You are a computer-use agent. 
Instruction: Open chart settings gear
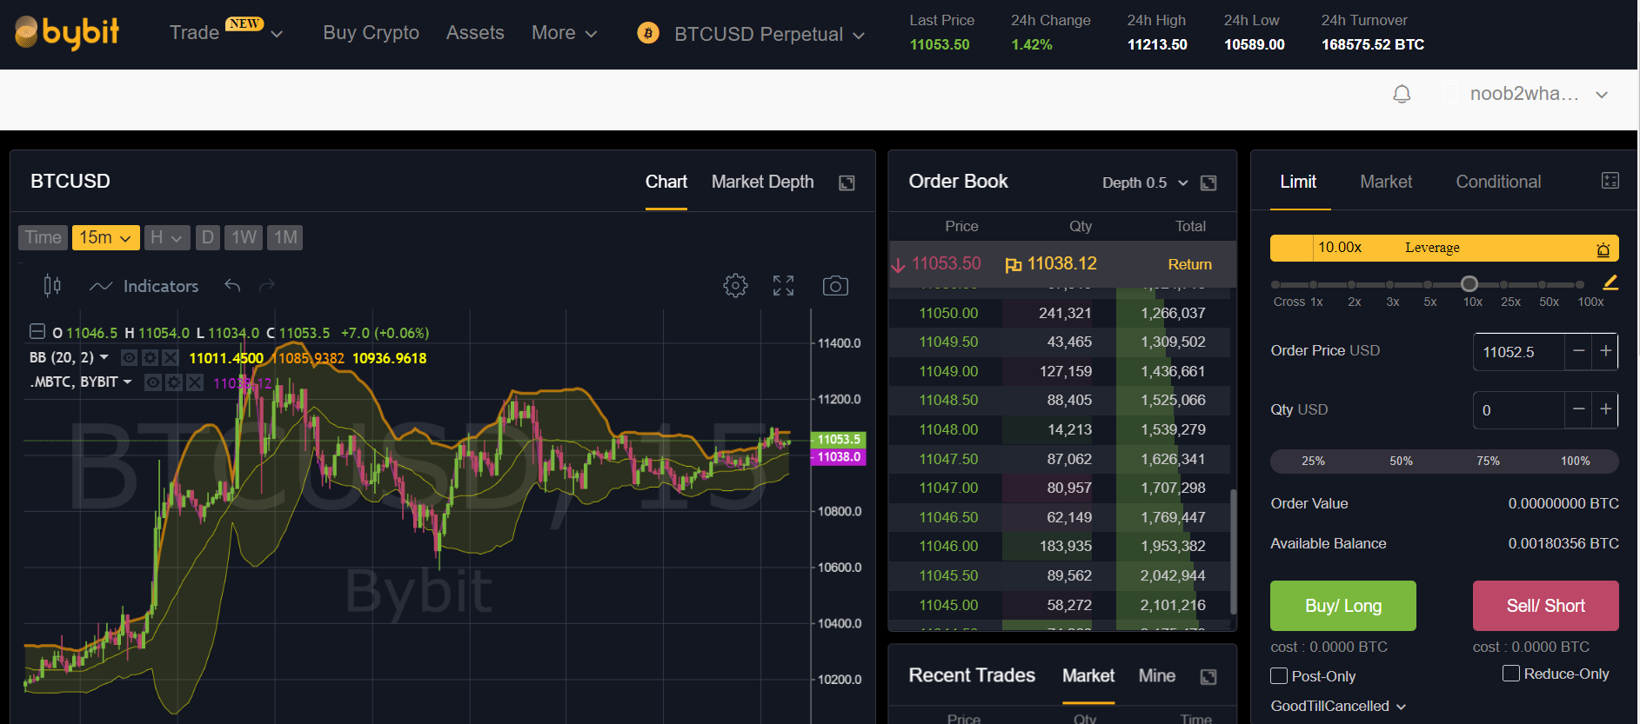click(x=735, y=285)
